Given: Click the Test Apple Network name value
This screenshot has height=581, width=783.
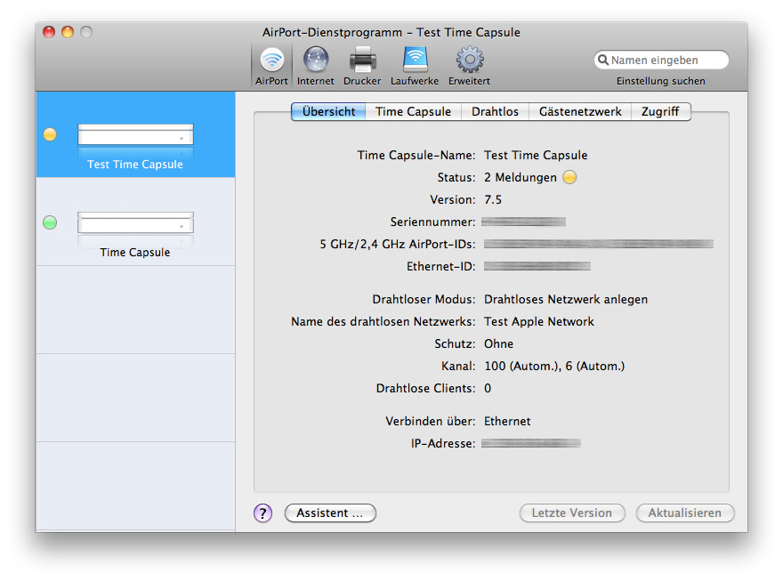Looking at the screenshot, I should (x=539, y=321).
